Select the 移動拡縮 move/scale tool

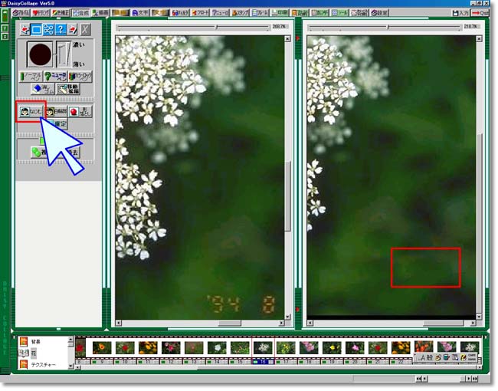point(67,89)
